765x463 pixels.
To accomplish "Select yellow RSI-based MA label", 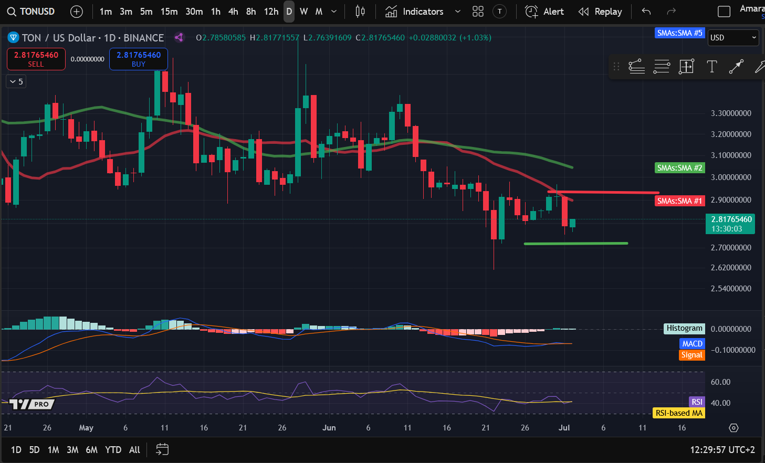I will click(x=679, y=413).
